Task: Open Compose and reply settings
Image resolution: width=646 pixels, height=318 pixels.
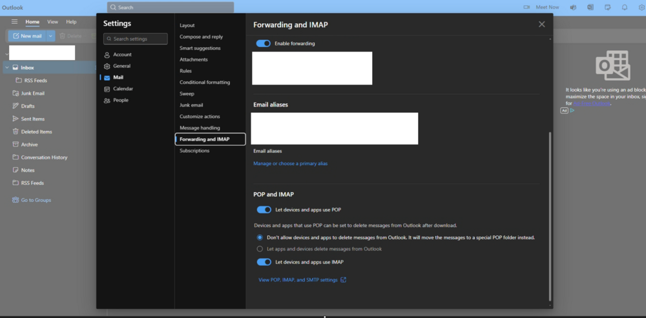Action: pos(201,37)
